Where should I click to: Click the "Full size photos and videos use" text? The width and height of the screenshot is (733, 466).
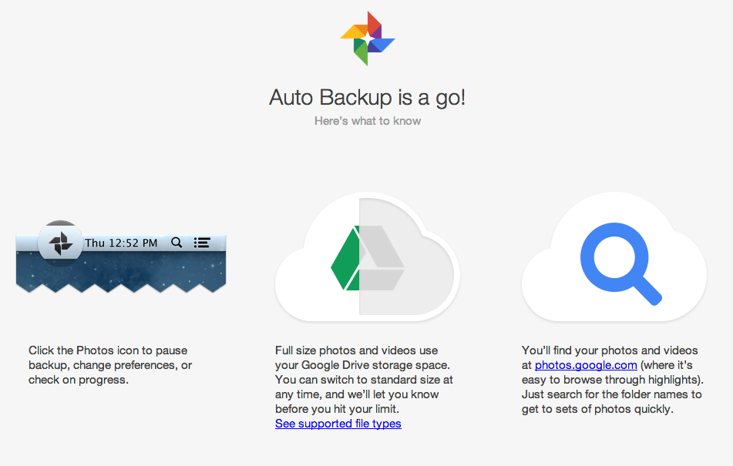click(357, 350)
